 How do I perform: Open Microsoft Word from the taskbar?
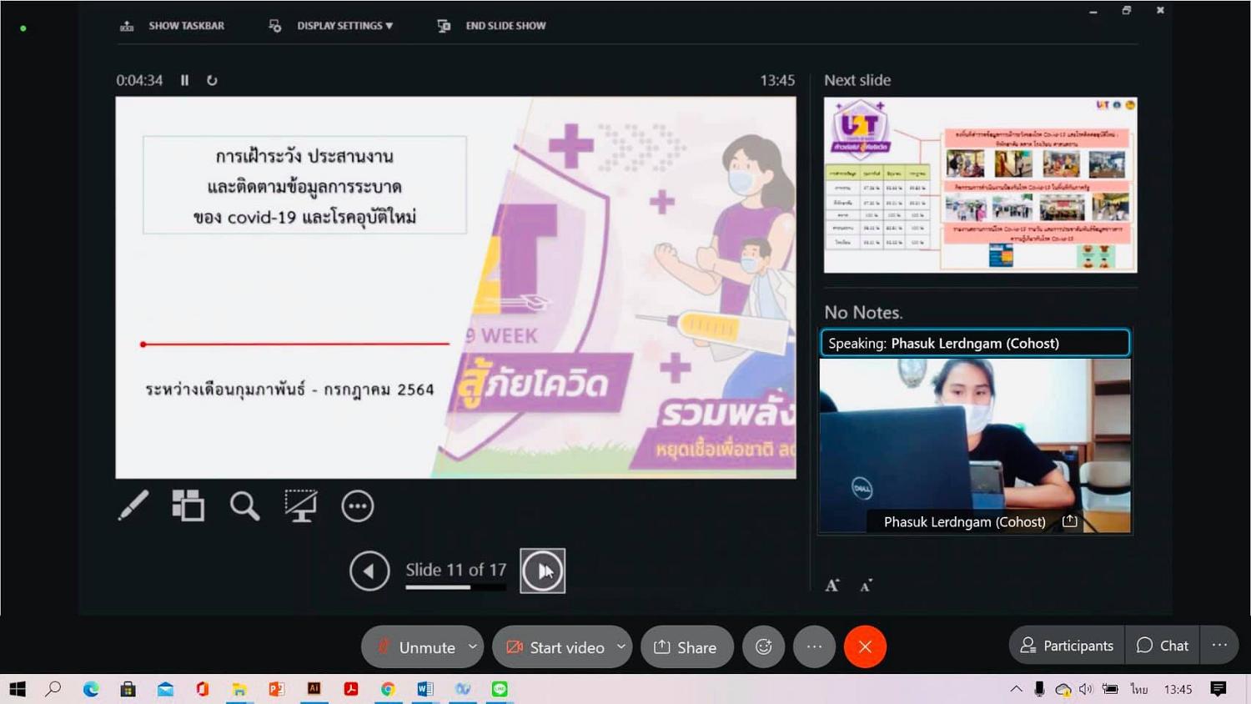tap(425, 689)
